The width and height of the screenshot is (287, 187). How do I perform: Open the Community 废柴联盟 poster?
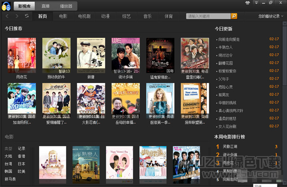(195, 101)
